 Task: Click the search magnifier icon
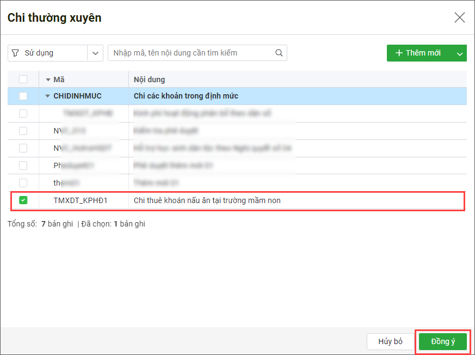pos(279,53)
